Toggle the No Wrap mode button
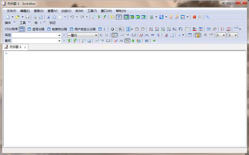This screenshot has width=249, height=155. (x=126, y=17)
